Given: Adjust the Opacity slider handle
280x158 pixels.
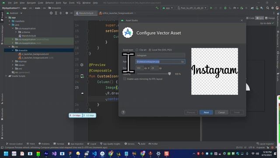Looking at the screenshot, I should (169, 74).
